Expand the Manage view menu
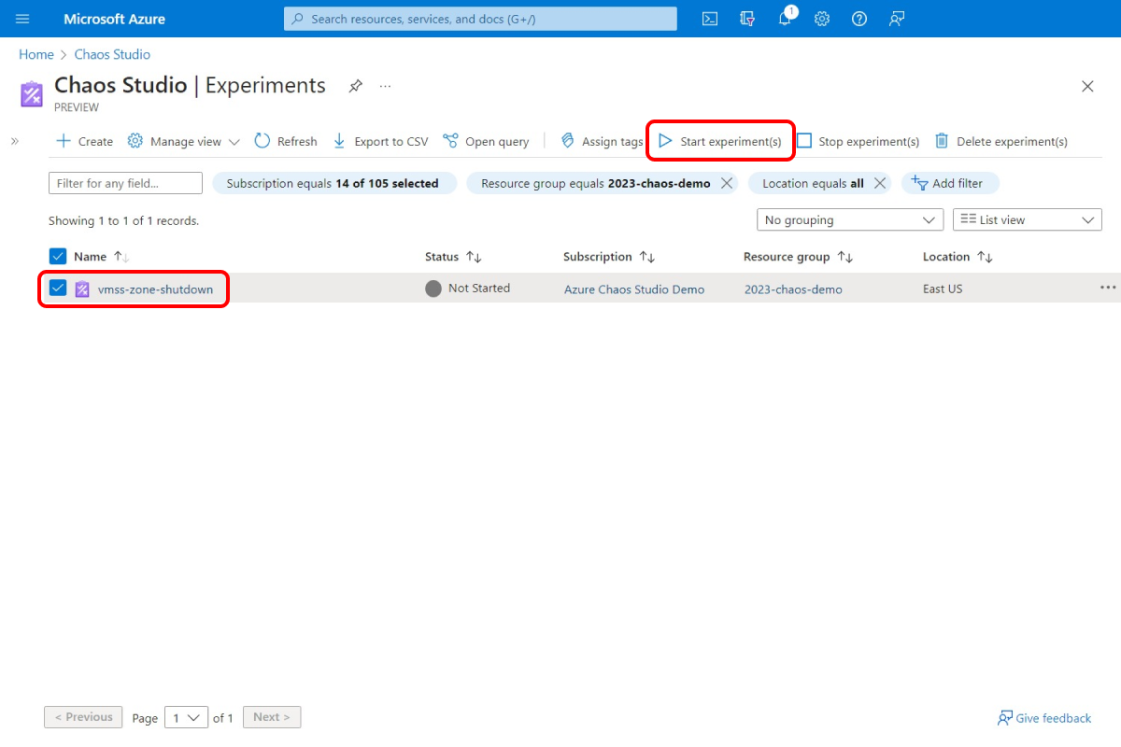 pos(183,141)
